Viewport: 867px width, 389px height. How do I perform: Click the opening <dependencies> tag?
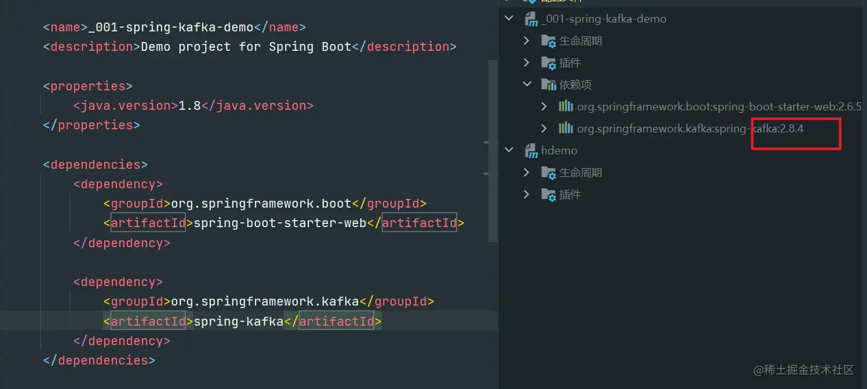pos(95,164)
